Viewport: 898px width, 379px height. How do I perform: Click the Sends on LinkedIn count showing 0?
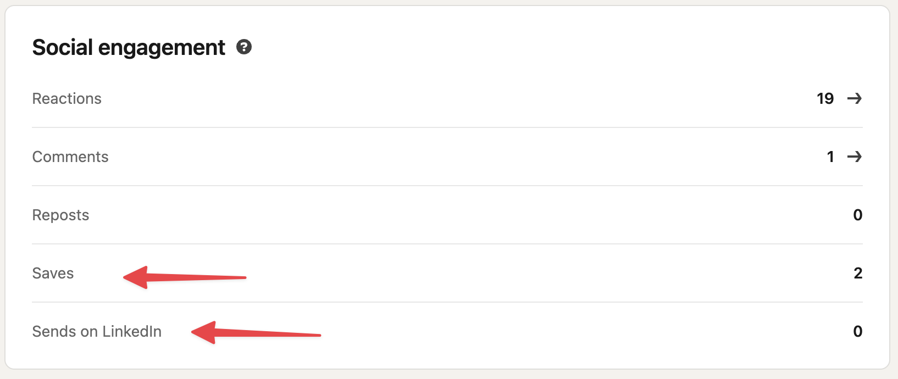[x=857, y=331]
